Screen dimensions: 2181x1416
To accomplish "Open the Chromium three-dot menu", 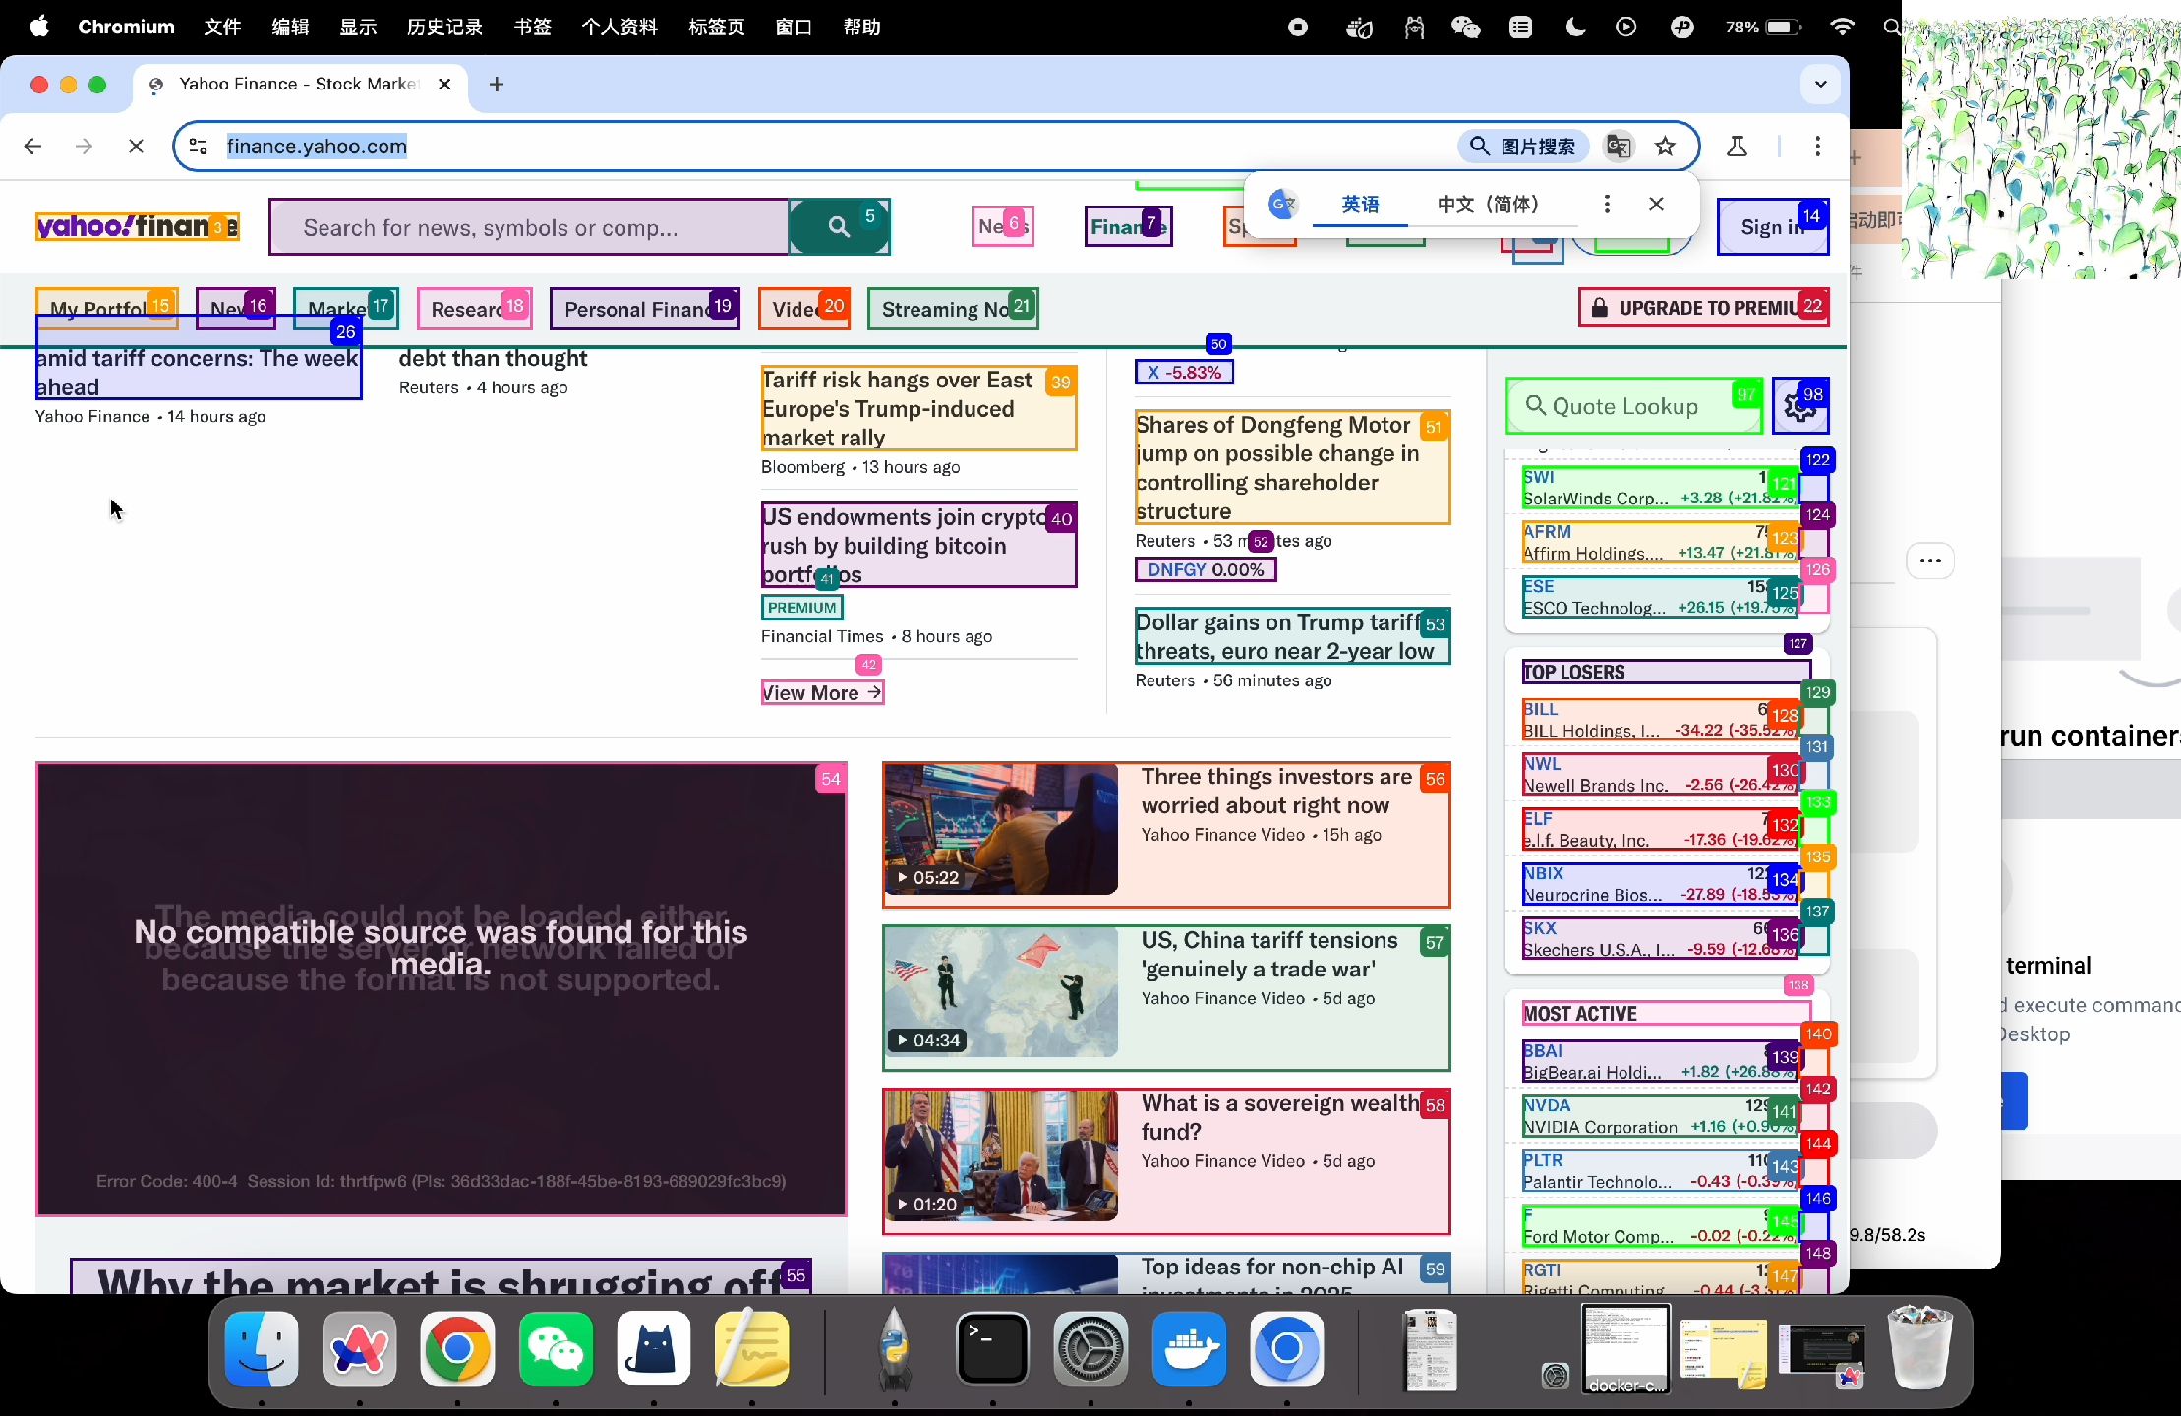I will click(x=1817, y=147).
